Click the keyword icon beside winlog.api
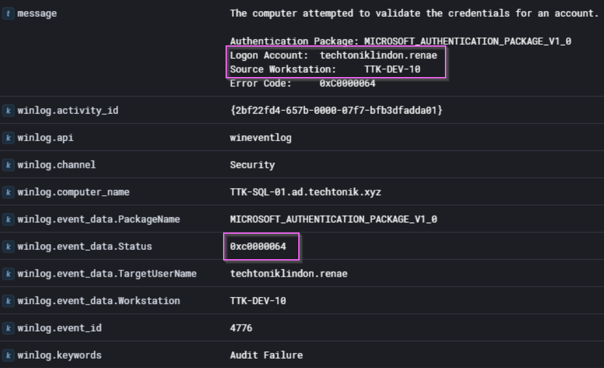The image size is (604, 368). 9,138
